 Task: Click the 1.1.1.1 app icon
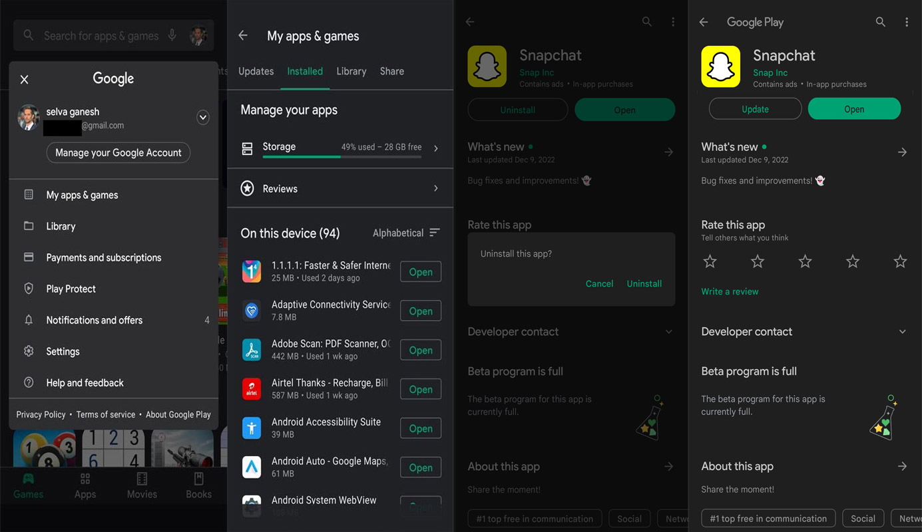(252, 271)
